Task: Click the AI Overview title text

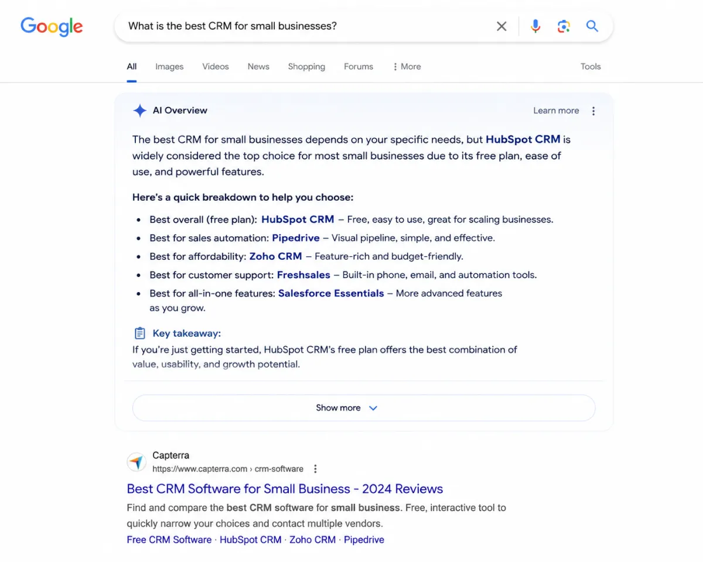Action: [x=180, y=111]
